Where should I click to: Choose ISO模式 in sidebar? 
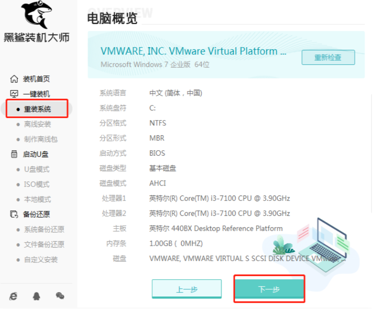[37, 184]
